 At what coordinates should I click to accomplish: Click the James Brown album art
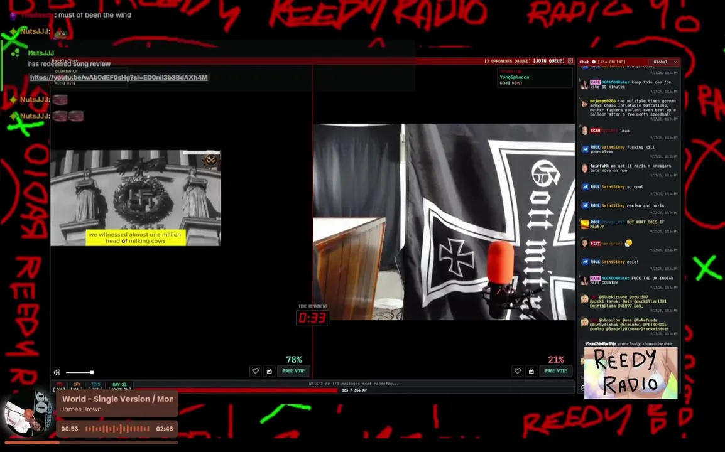pos(29,414)
